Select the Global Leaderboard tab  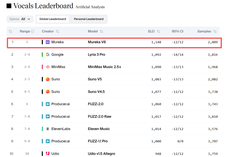pyautogui.click(x=53, y=19)
